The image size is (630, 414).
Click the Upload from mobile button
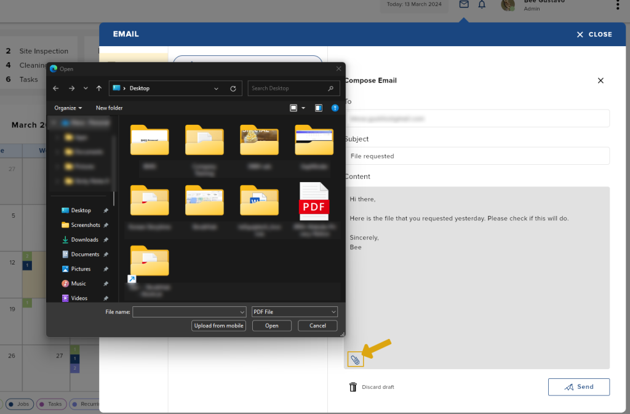click(218, 325)
